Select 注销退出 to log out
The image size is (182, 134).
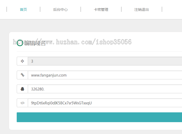[141, 10]
